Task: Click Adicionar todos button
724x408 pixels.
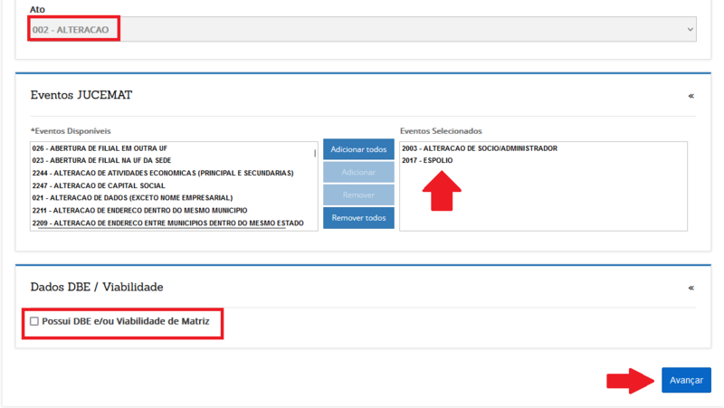Action: (x=358, y=149)
